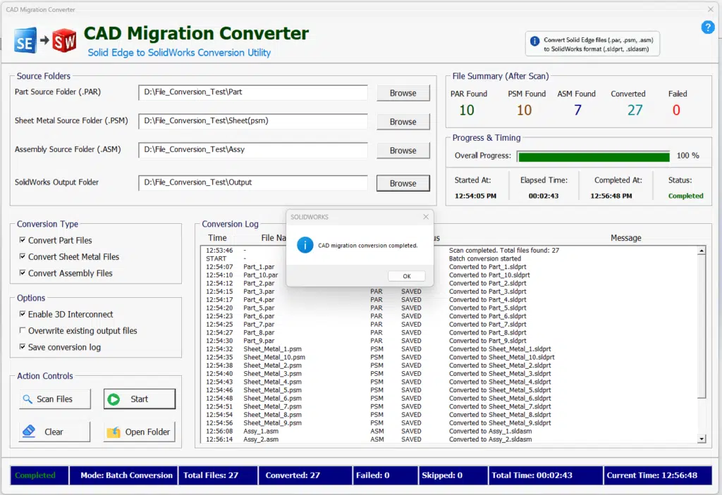Click the info icon in the convert hint box

tap(534, 41)
